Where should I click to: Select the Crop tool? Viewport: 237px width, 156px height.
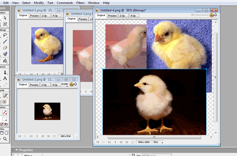point(5,24)
